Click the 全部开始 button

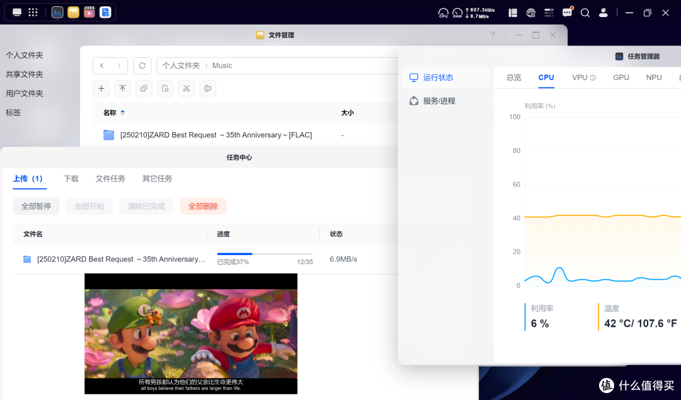click(x=89, y=207)
